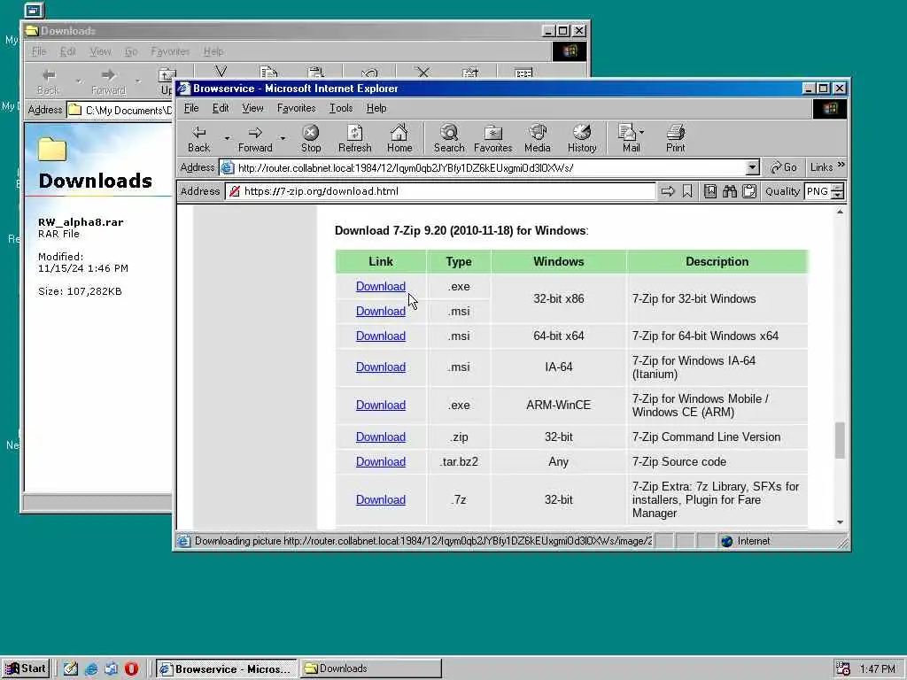This screenshot has height=680, width=907.
Task: Download the 32-bit x86 .msi installer
Action: click(x=381, y=311)
